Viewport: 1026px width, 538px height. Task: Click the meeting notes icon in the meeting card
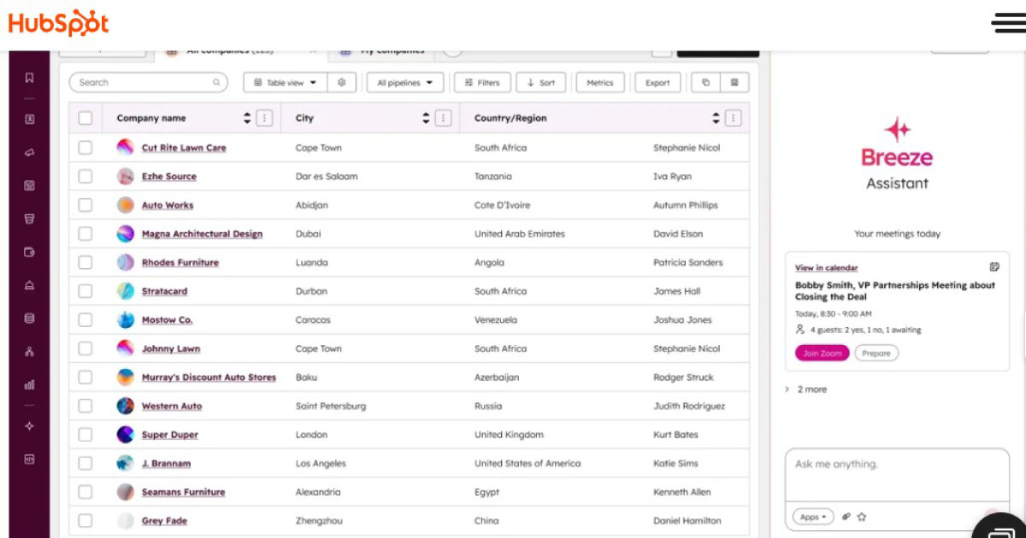coord(994,267)
